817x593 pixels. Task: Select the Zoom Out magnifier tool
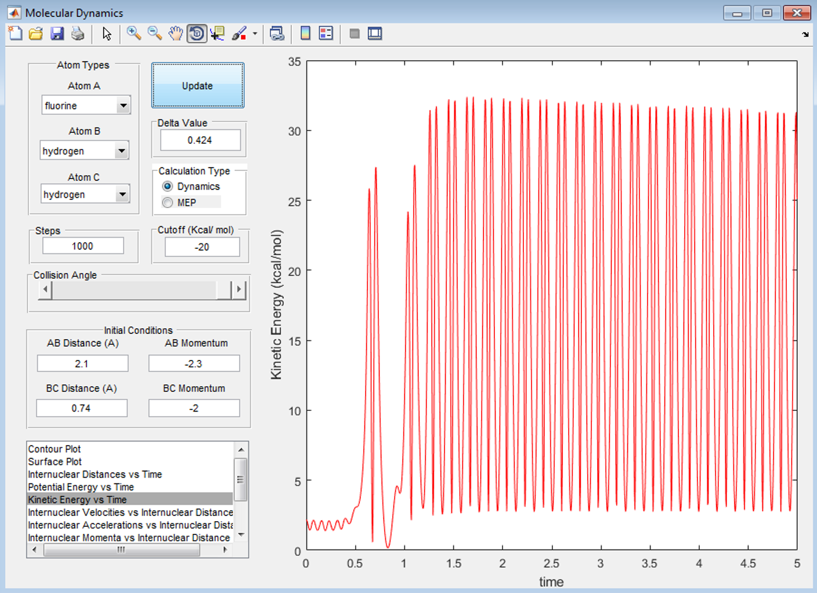coord(154,34)
